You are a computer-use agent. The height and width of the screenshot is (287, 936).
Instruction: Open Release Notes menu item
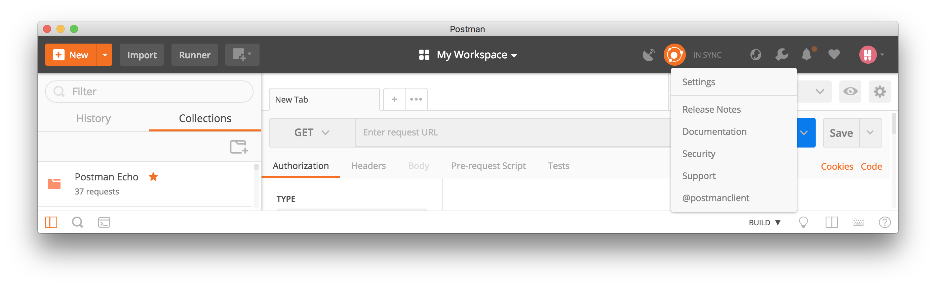point(734,109)
